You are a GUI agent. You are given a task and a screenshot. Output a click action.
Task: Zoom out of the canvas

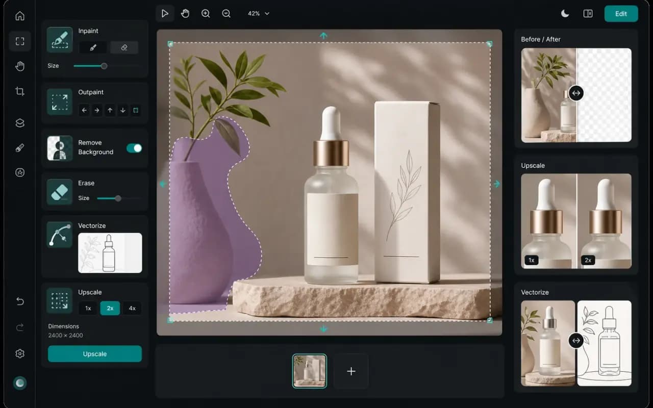(227, 14)
